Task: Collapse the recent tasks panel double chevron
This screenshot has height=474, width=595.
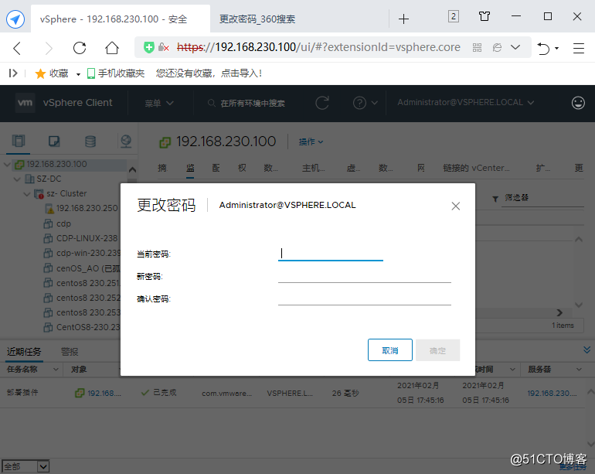Action: pyautogui.click(x=586, y=350)
